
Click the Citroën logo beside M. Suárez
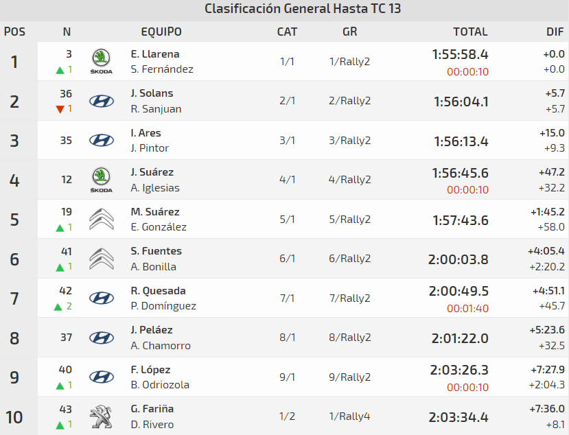[102, 220]
